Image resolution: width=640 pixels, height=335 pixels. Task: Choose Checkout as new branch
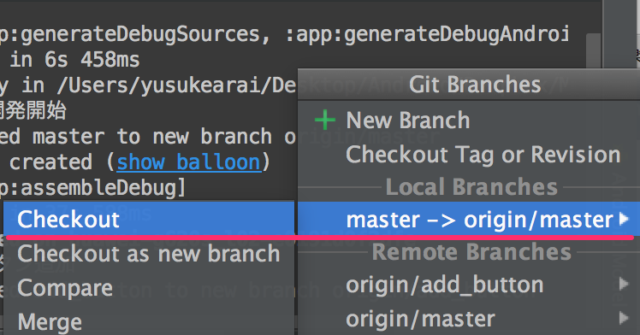point(149,254)
